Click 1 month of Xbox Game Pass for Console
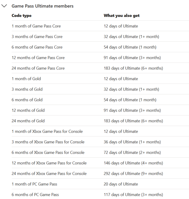Image resolution: width=189 pixels, height=199 pixels. (47, 131)
